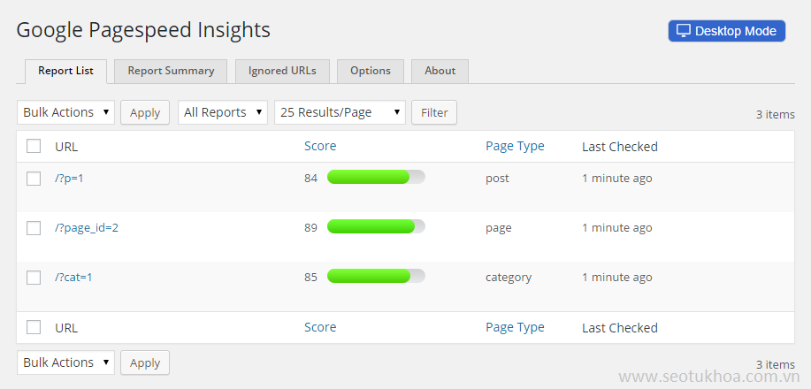
Task: Tick the checkbox for /?p=1 row
Action: (x=34, y=179)
